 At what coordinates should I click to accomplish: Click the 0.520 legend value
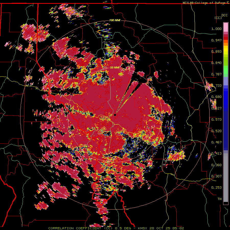(216, 131)
